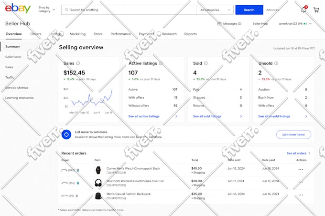The image size is (325, 216).
Task: Open the Advanced search link
Action: pyautogui.click(x=272, y=10)
